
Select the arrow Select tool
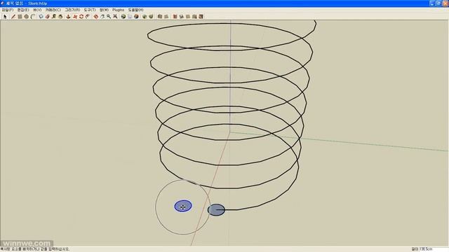[5, 17]
